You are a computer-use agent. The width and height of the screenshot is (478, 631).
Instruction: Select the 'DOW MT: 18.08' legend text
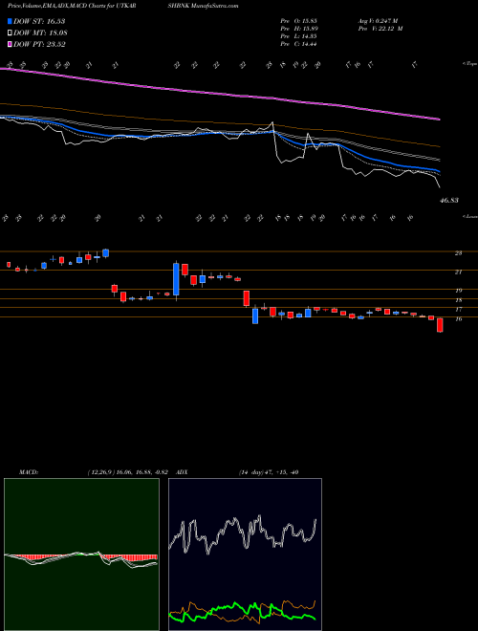(x=41, y=33)
